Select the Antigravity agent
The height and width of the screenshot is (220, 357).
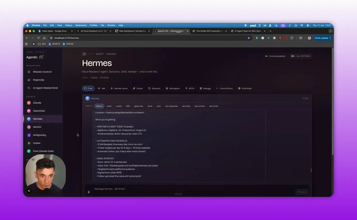(39, 135)
